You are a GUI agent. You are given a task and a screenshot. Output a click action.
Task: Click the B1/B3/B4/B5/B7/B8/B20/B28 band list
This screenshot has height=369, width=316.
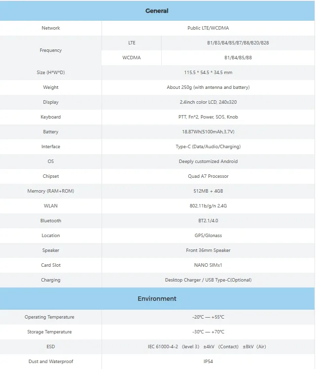point(238,43)
